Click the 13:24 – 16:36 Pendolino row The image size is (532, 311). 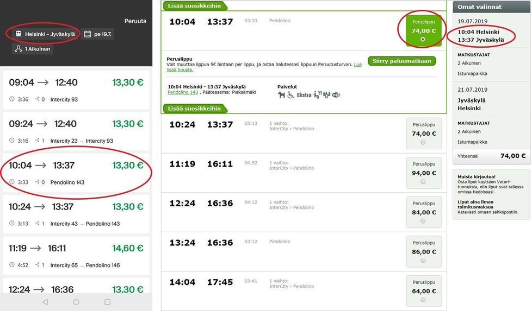[x=304, y=251]
